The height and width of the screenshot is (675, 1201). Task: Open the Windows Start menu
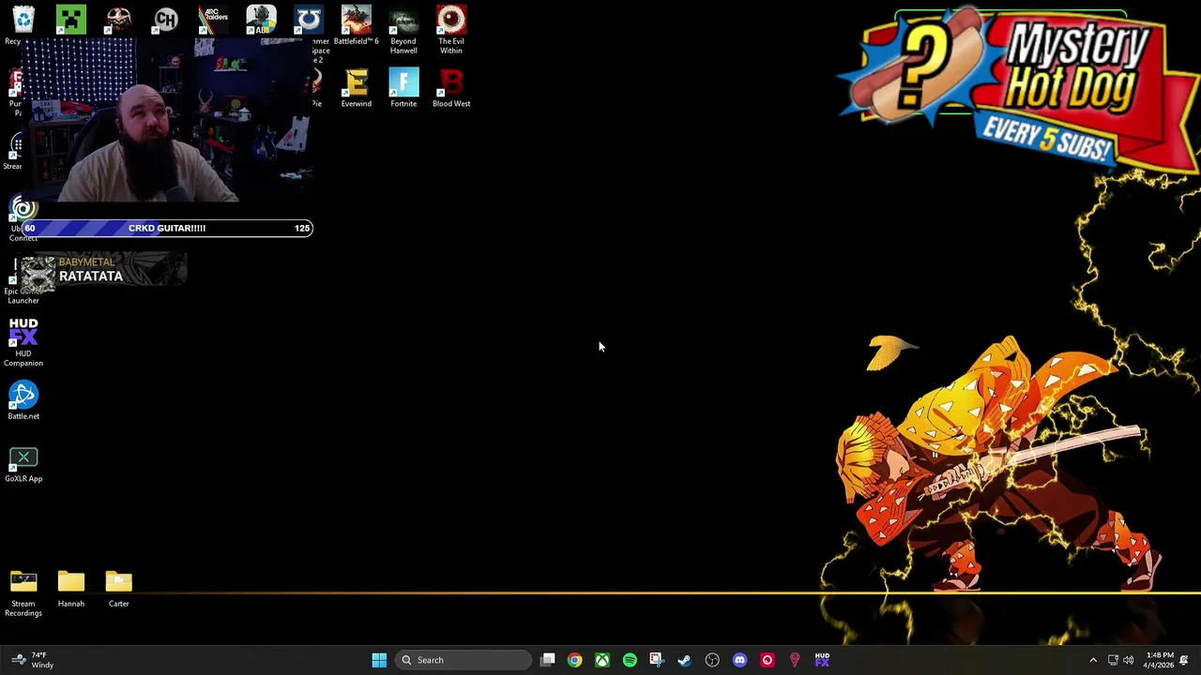click(x=379, y=660)
